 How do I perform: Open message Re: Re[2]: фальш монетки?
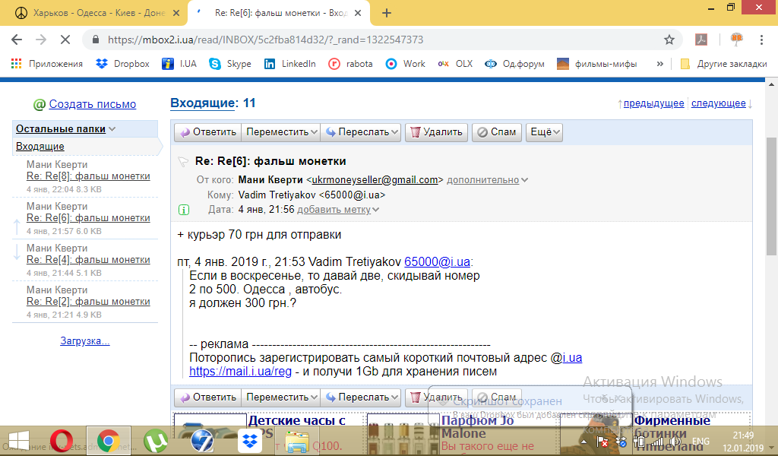[88, 301]
